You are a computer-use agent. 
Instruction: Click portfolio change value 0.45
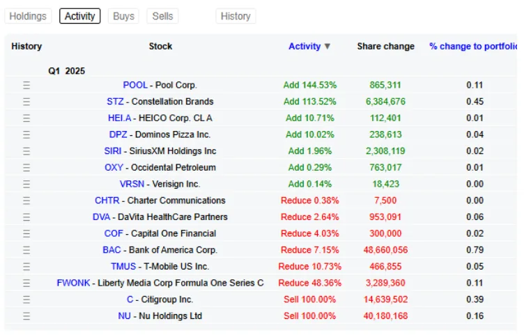coord(475,102)
